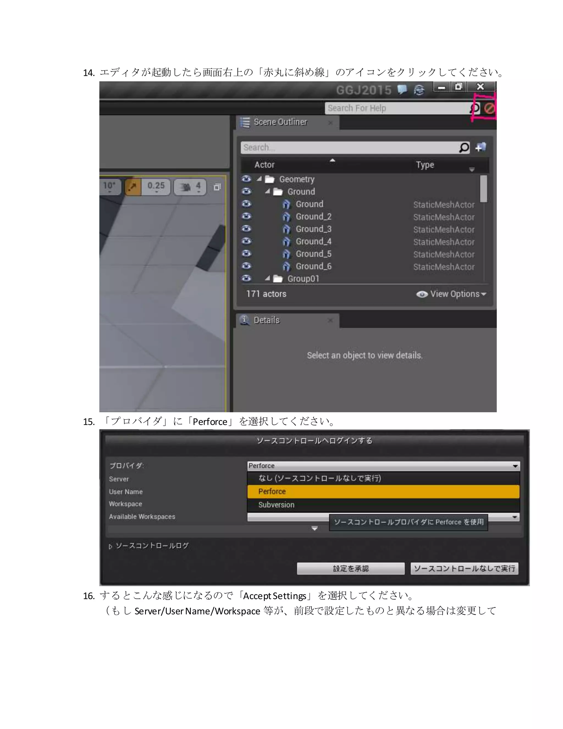Collapse the Group01 folder tree arrow
The image size is (563, 729).
click(267, 278)
